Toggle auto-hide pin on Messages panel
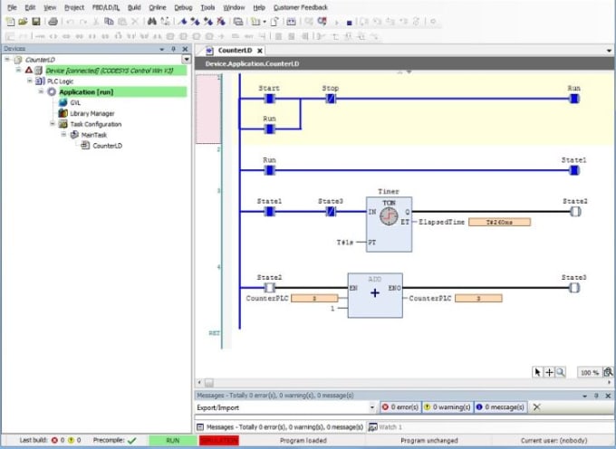This screenshot has width=616, height=449. (x=596, y=396)
